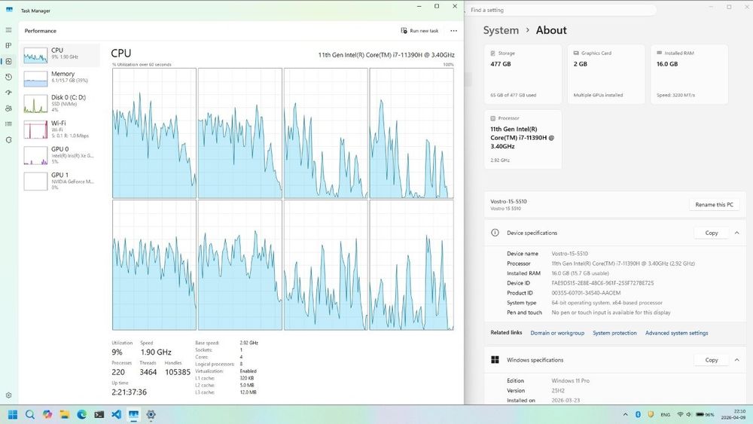Open Domain or workgroup link
This screenshot has height=424, width=753.
[x=557, y=333]
